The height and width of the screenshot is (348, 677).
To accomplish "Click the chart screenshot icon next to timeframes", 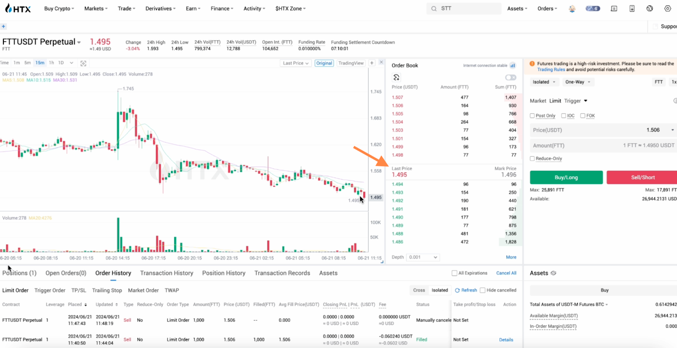I will coord(83,63).
